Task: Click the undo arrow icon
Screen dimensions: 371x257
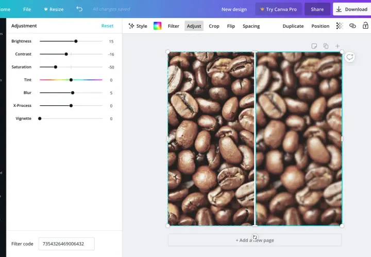Action: (79, 9)
